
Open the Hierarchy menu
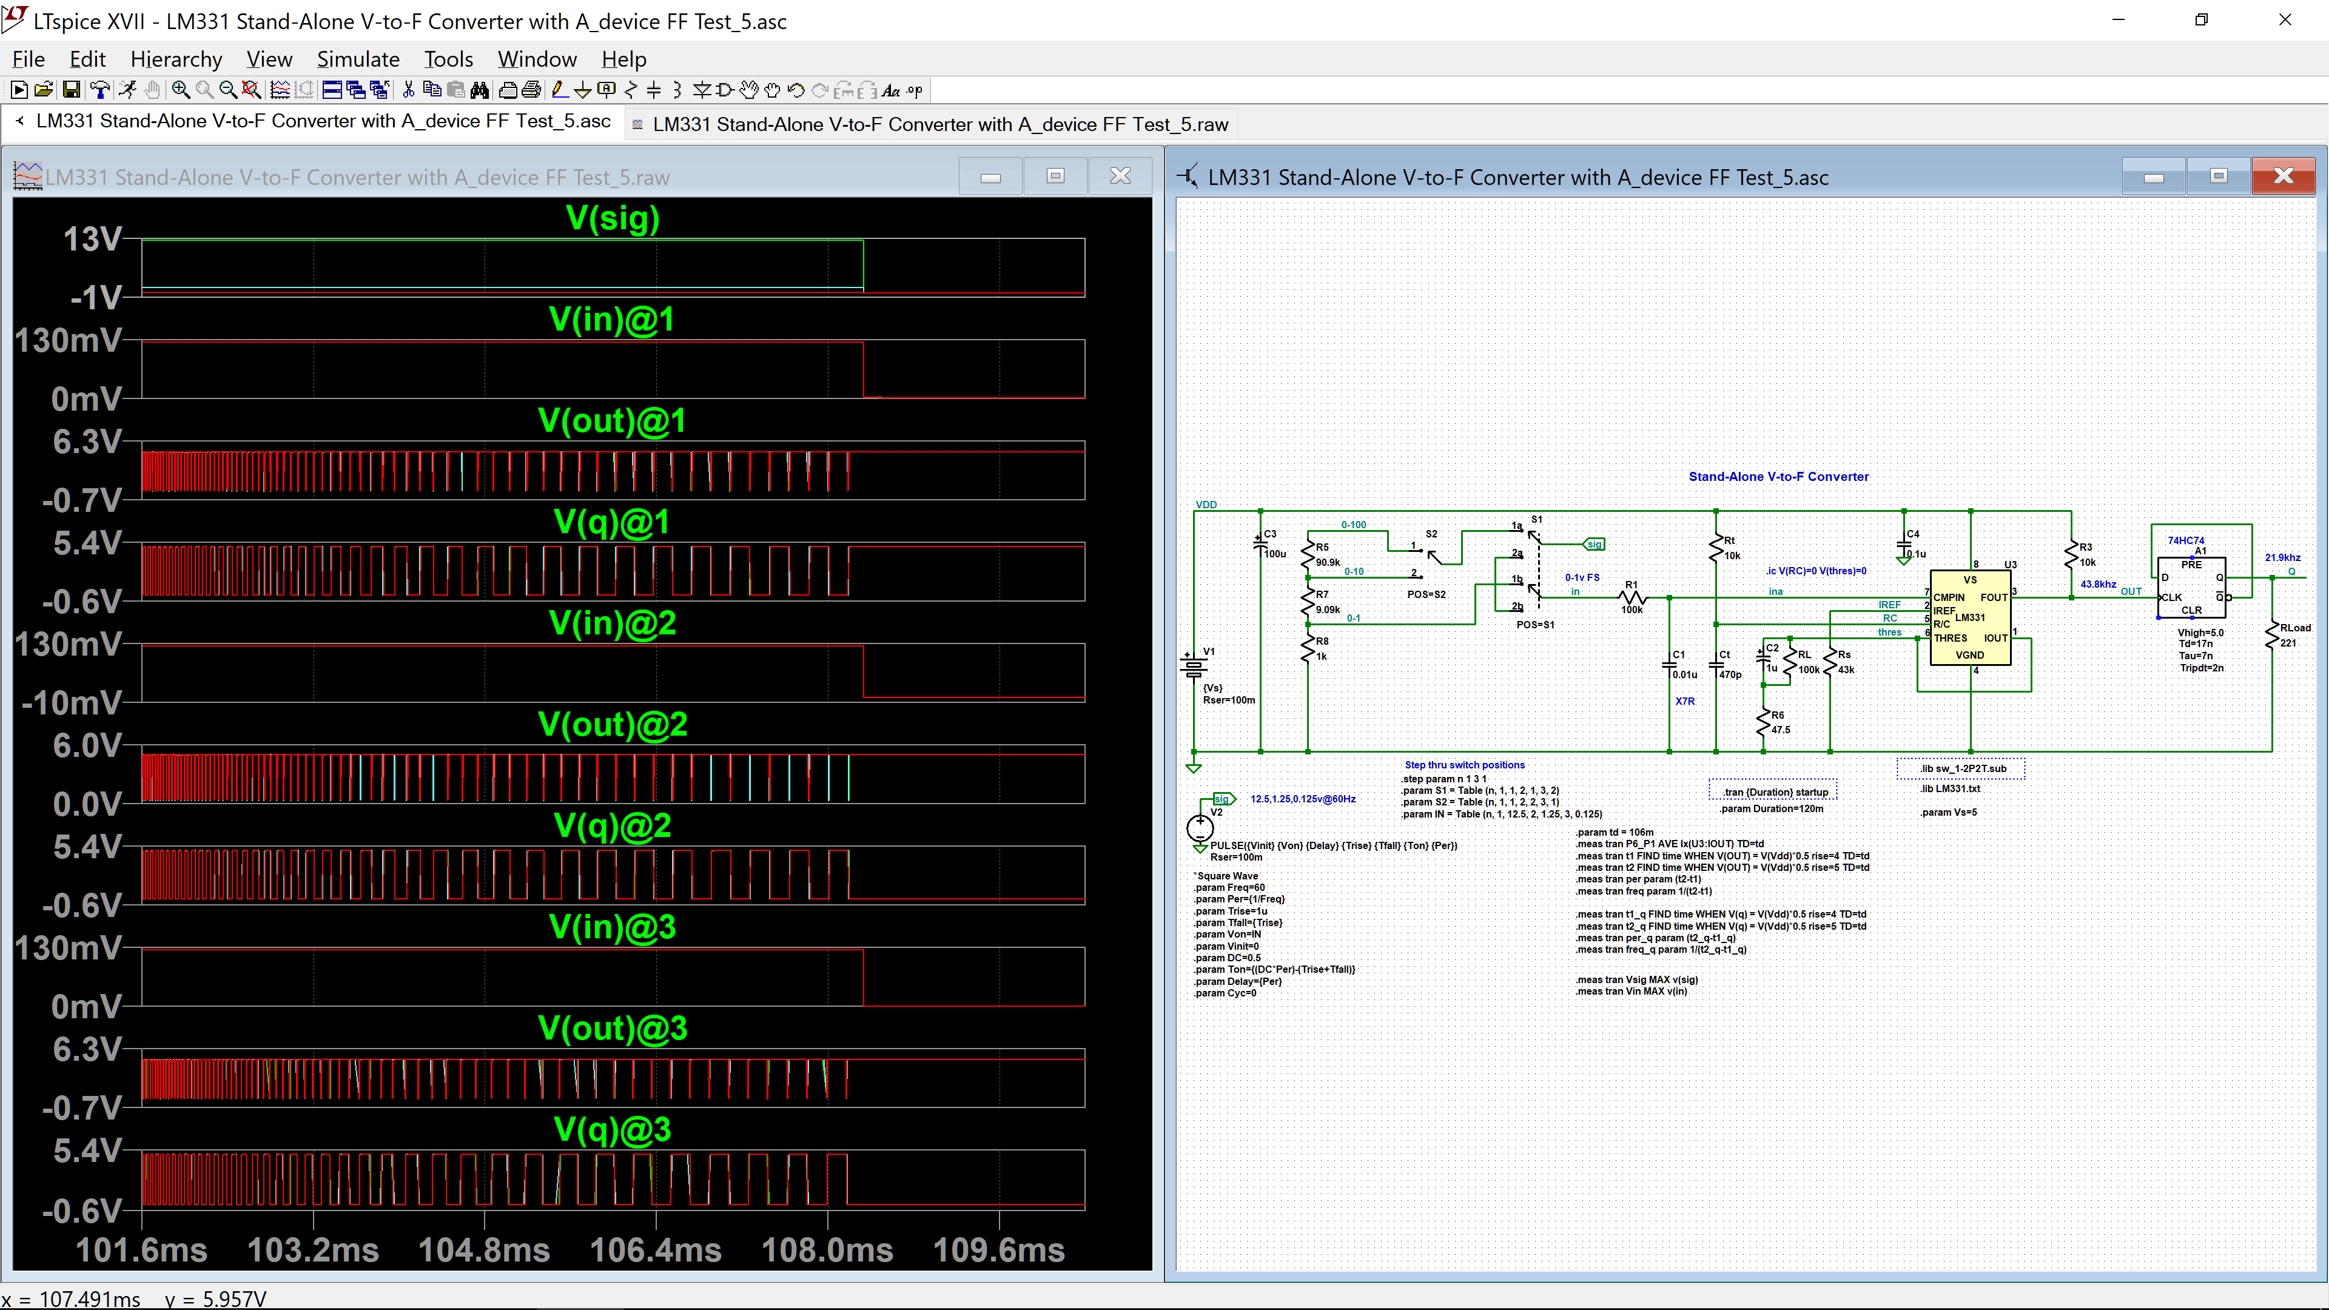(176, 59)
